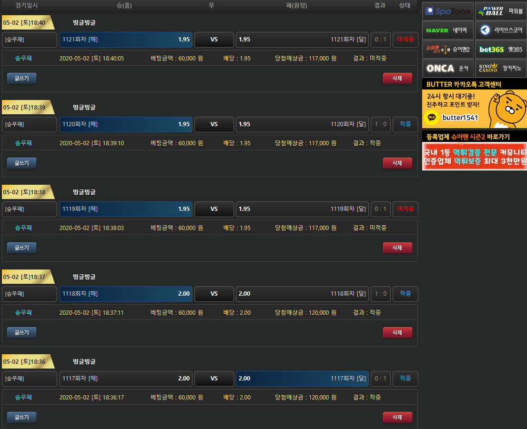The height and width of the screenshot is (429, 527).
Task: Click 글쓰기 under the 1119회차 bet
Action: click(22, 248)
